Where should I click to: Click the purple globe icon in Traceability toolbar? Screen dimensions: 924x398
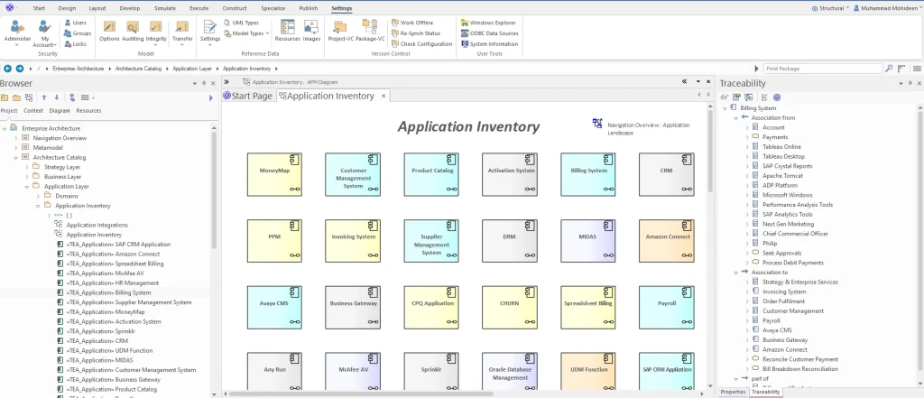[x=777, y=97]
